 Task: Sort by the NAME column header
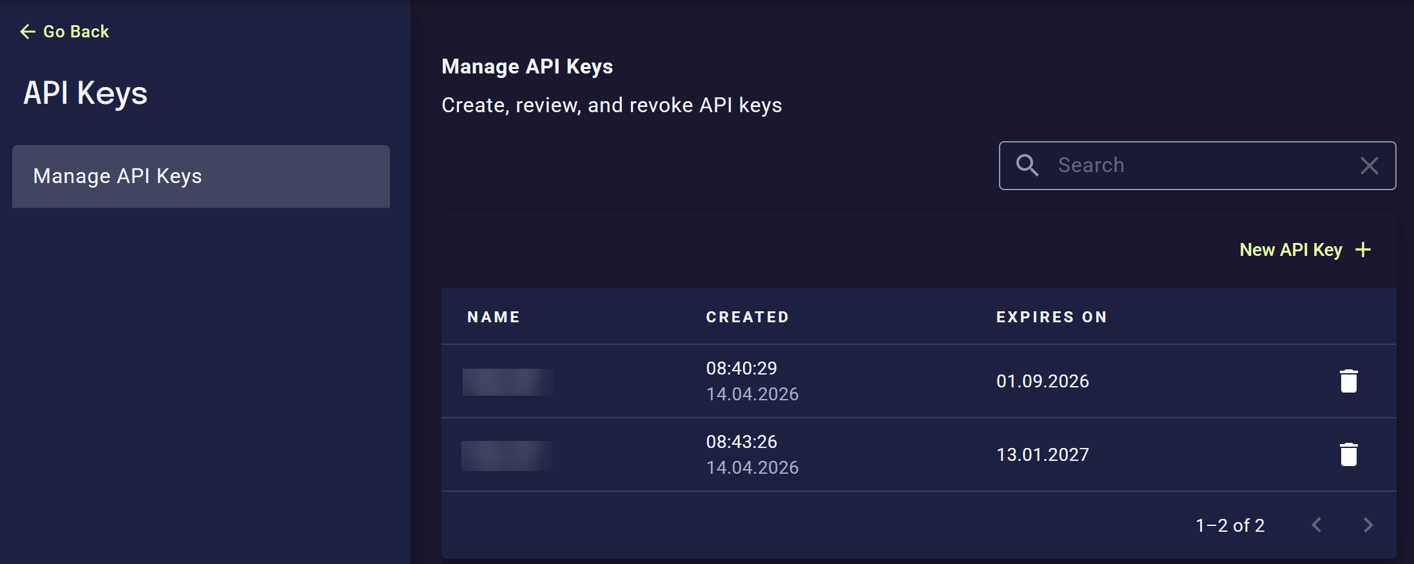(x=494, y=317)
